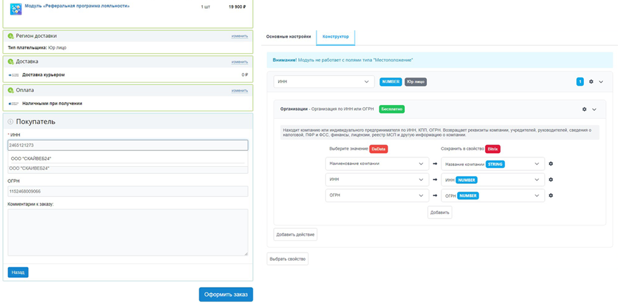618x306 pixels.
Task: Open the Наименование компании value dropdown
Action: [376, 164]
